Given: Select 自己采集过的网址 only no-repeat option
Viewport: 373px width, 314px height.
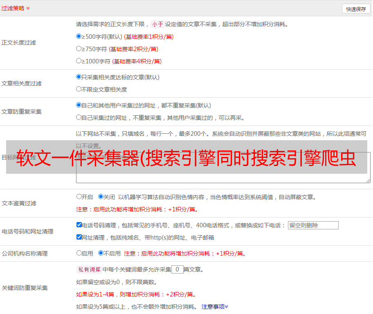Looking at the screenshot, I should coord(79,117).
